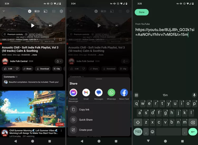
Task: Choose Quick Share in the share menu
Action: tap(86, 120)
